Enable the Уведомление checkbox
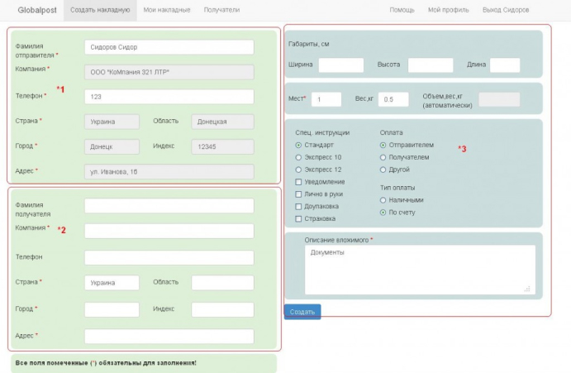The height and width of the screenshot is (373, 571). pyautogui.click(x=298, y=182)
